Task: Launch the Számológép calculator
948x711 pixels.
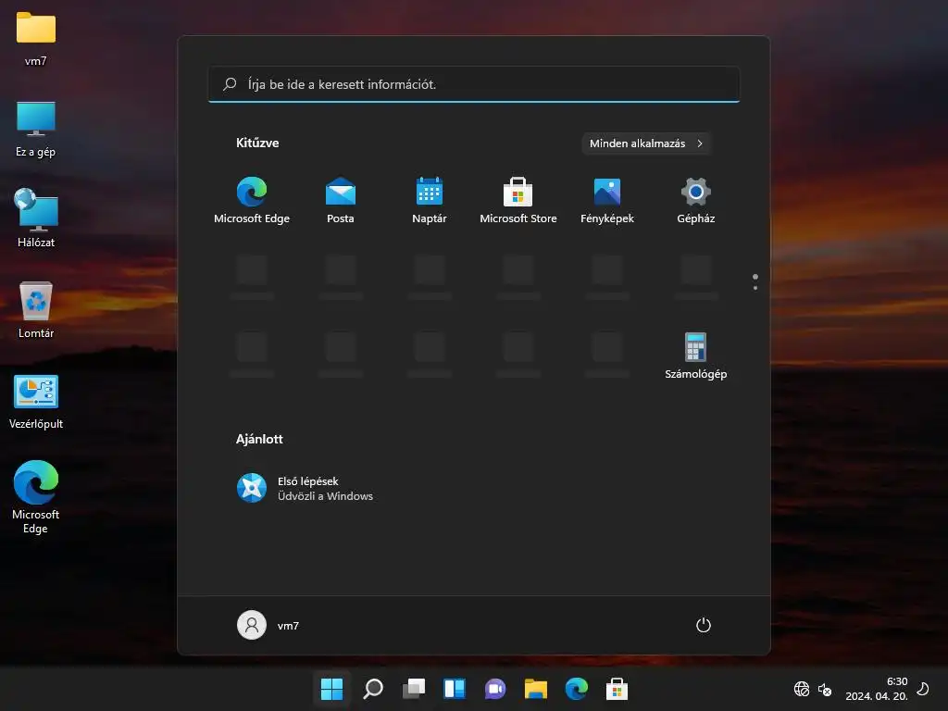Action: coord(696,356)
